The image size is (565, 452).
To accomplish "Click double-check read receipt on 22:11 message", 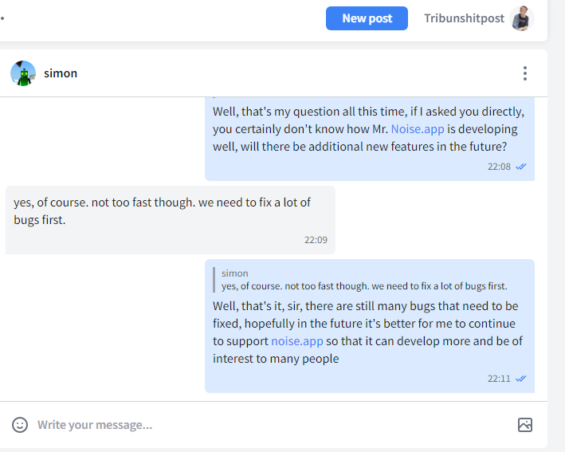I will (520, 379).
